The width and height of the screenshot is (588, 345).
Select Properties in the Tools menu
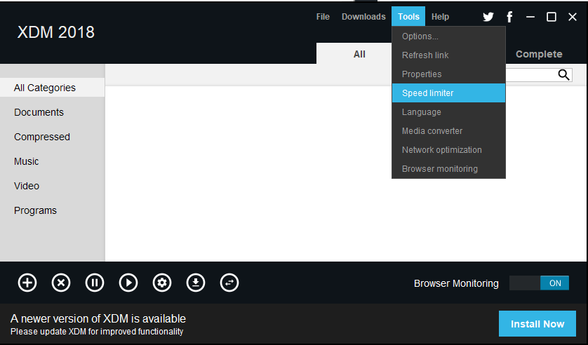448,74
